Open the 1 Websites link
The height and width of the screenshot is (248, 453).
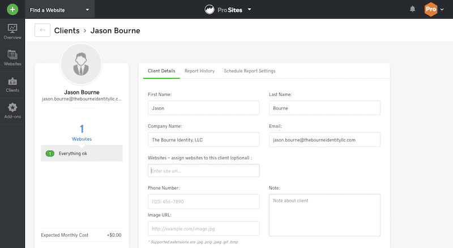tap(82, 133)
